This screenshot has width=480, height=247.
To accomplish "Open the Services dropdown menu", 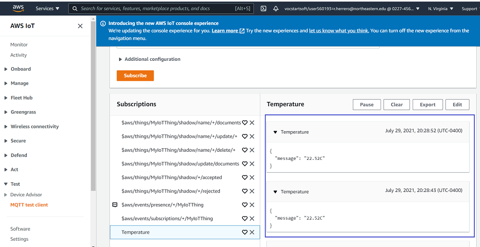I will 48,9.
